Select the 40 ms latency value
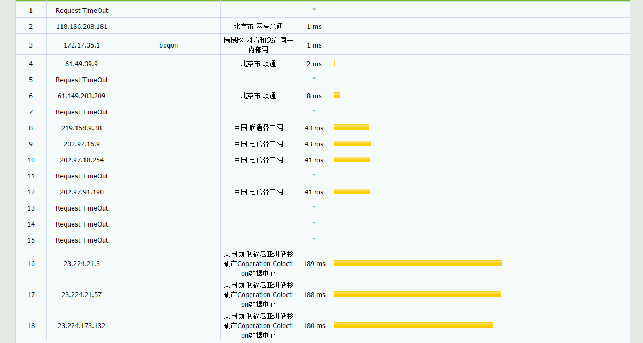 pos(314,128)
